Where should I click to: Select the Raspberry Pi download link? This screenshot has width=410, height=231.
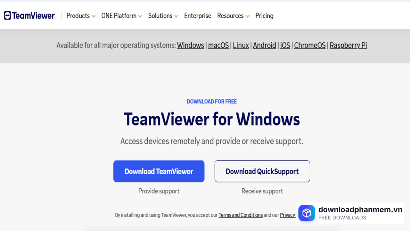[348, 45]
